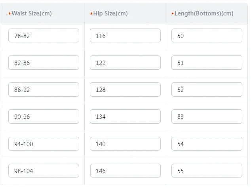Image resolution: width=251 pixels, height=189 pixels.
Task: Click the bottoms length field showing 50
Action: (x=207, y=36)
